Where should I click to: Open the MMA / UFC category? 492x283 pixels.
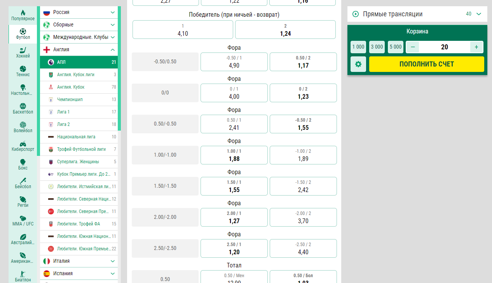click(x=23, y=221)
